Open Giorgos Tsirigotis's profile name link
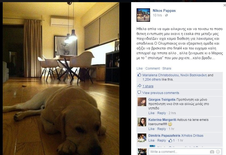The height and width of the screenshot is (155, 226). (x=162, y=99)
